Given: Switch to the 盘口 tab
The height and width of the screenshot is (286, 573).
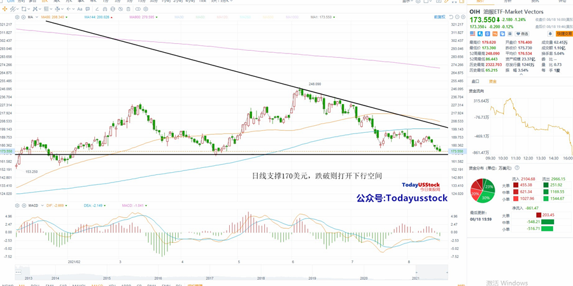Looking at the screenshot, I should click(475, 81).
